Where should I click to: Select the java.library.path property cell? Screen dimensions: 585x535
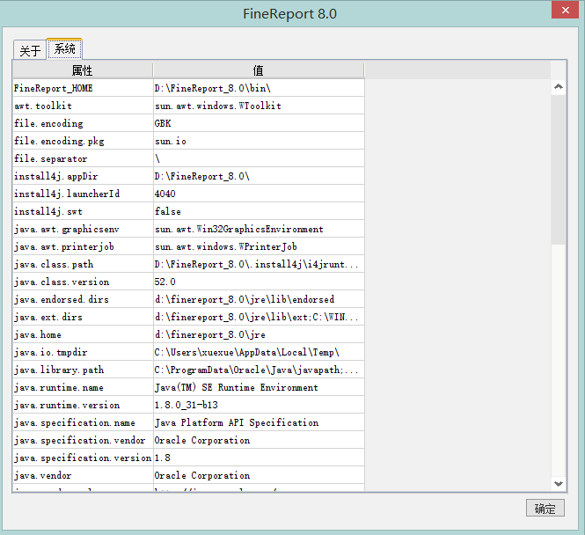click(83, 370)
